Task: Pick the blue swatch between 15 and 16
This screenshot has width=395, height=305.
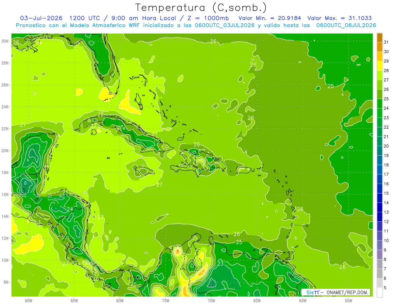Action: coord(380,188)
